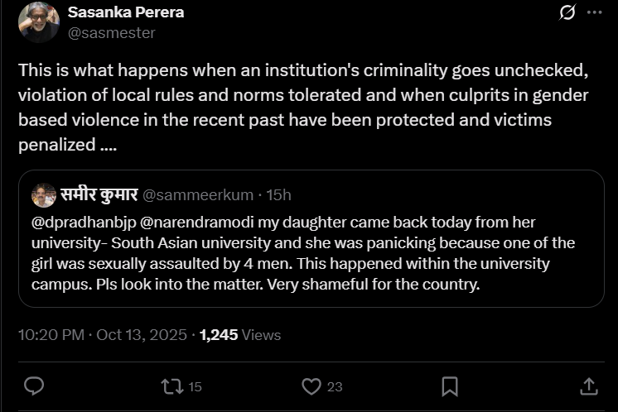Click the Sasanka Perera display name
The width and height of the screenshot is (618, 412).
click(x=125, y=12)
